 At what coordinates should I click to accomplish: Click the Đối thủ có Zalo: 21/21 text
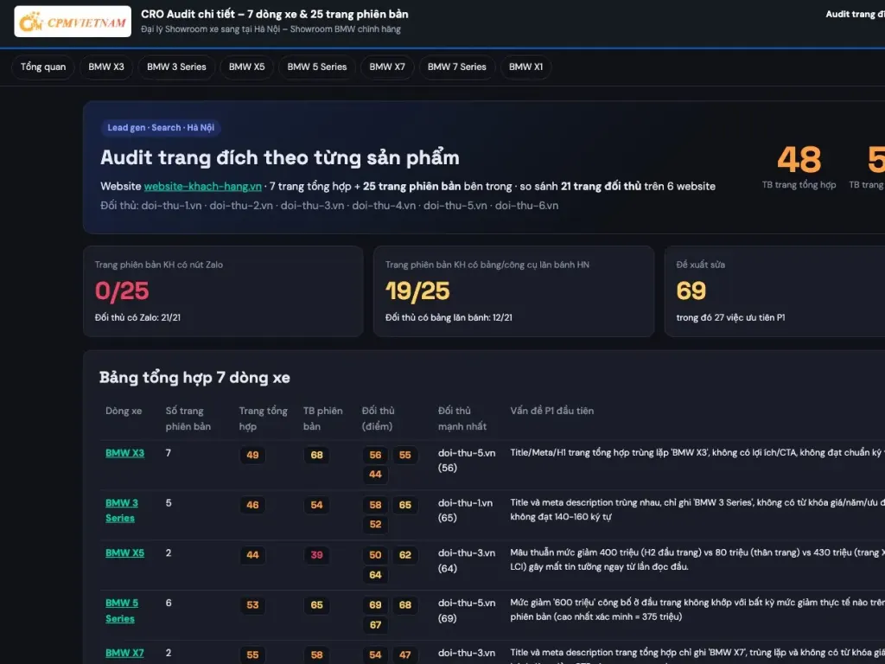point(137,317)
